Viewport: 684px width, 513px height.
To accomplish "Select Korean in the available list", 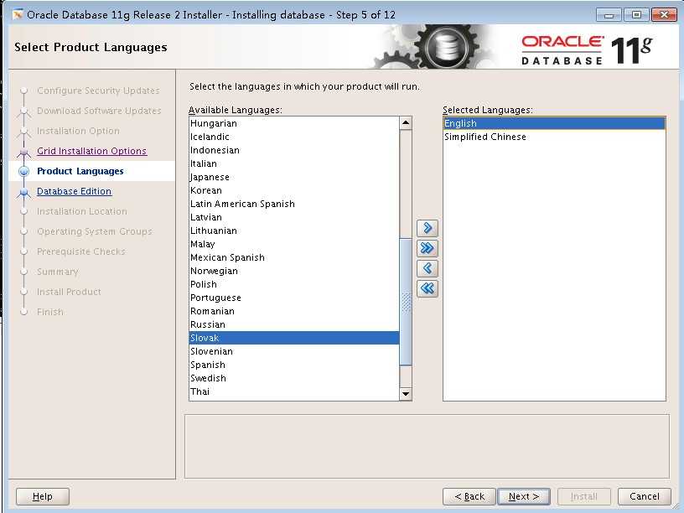I will click(294, 190).
